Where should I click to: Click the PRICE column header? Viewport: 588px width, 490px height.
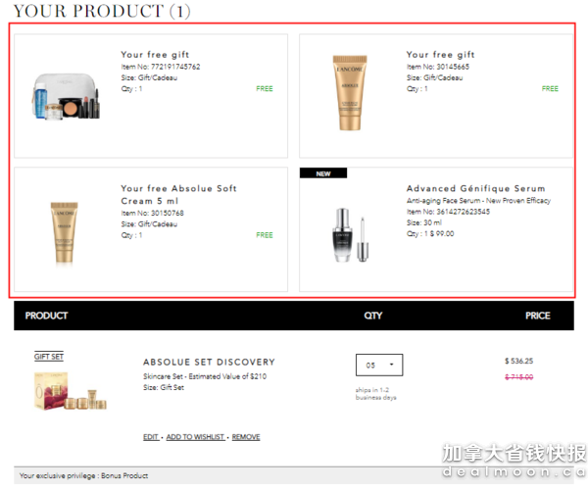537,316
